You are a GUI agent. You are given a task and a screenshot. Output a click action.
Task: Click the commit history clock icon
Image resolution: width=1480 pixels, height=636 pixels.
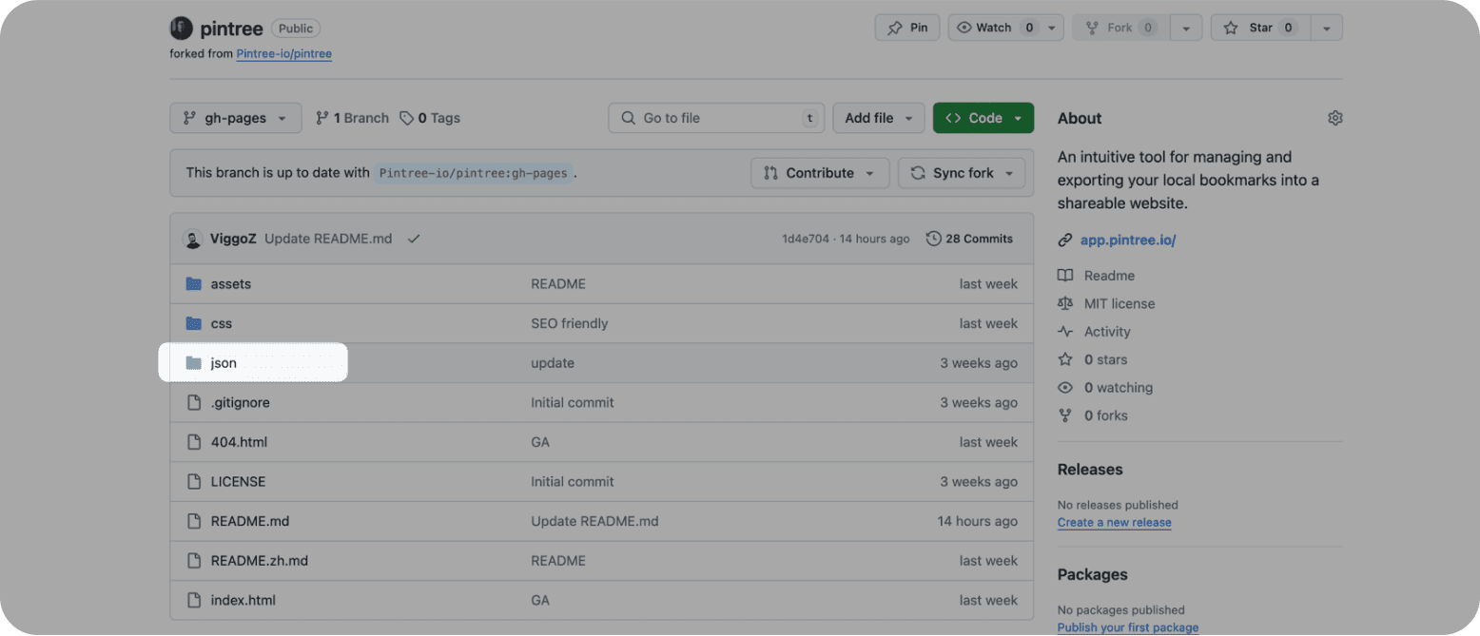(x=934, y=239)
